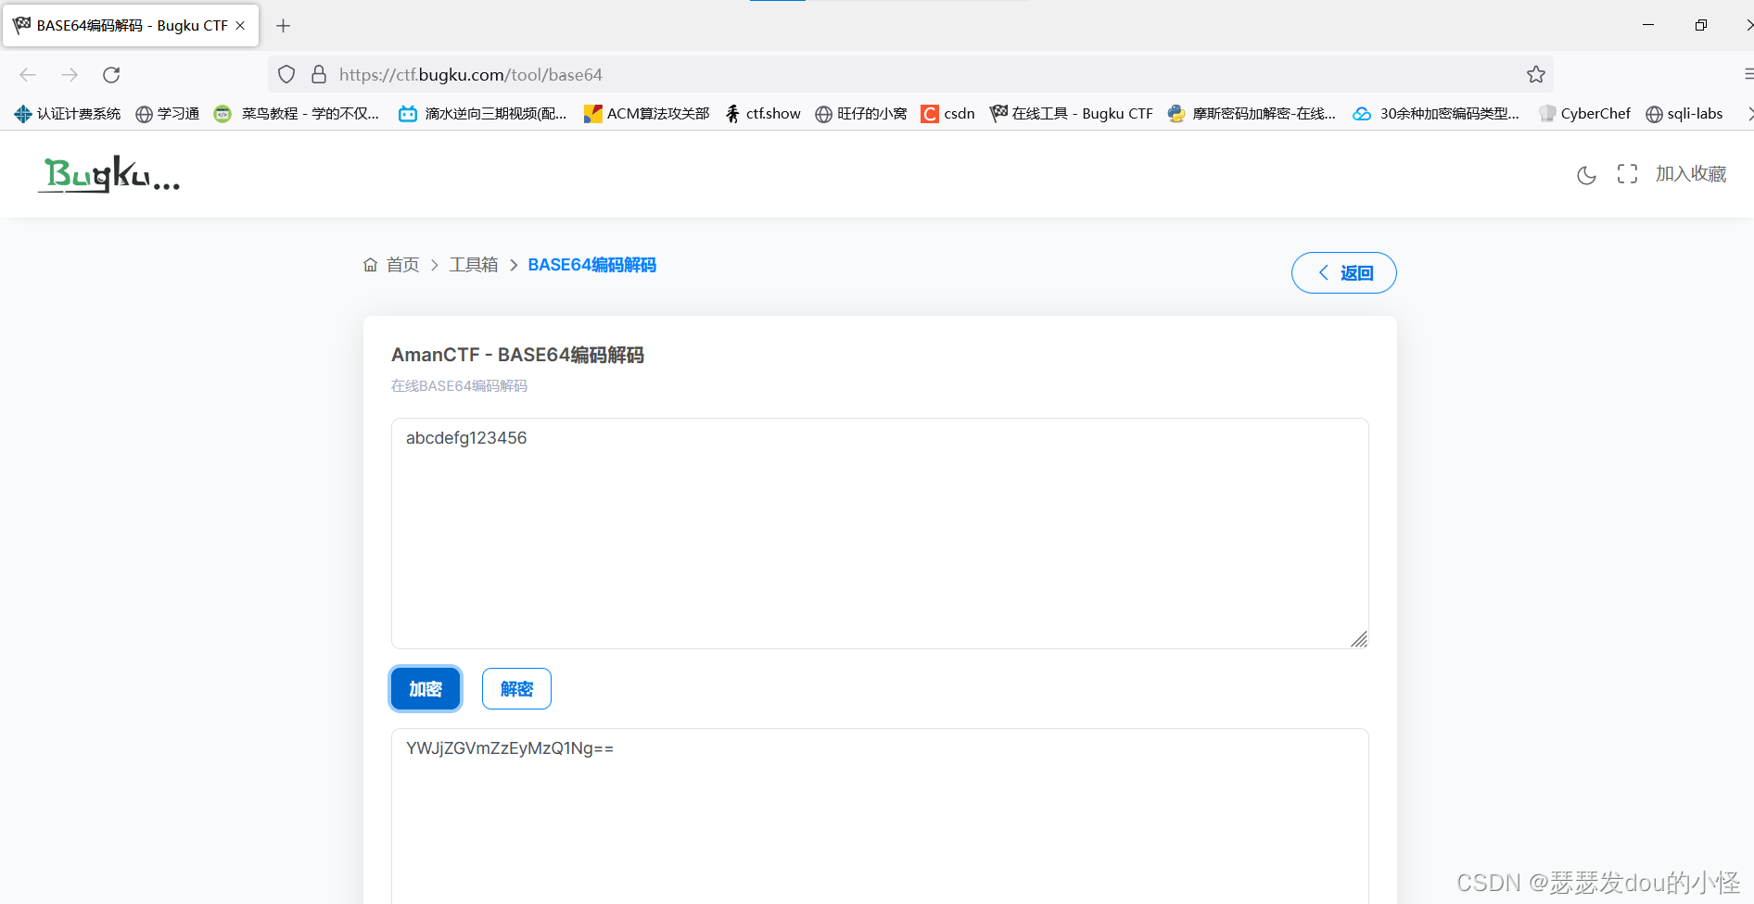Image resolution: width=1754 pixels, height=904 pixels.
Task: Click the 返回 back button
Action: (x=1344, y=272)
